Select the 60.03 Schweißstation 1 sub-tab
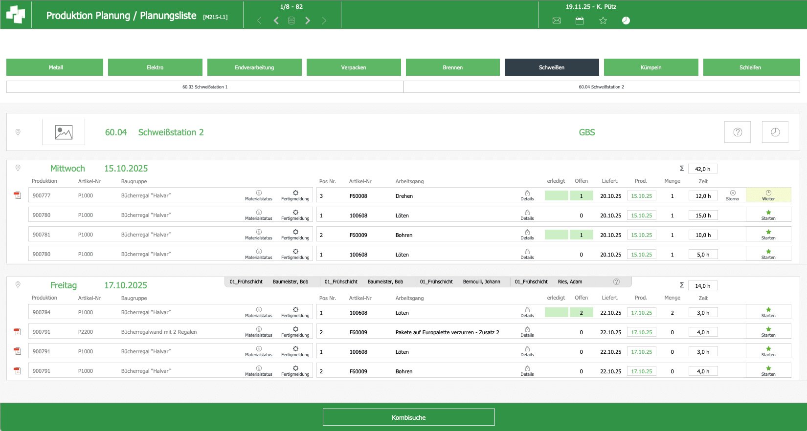This screenshot has width=807, height=431. 205,87
